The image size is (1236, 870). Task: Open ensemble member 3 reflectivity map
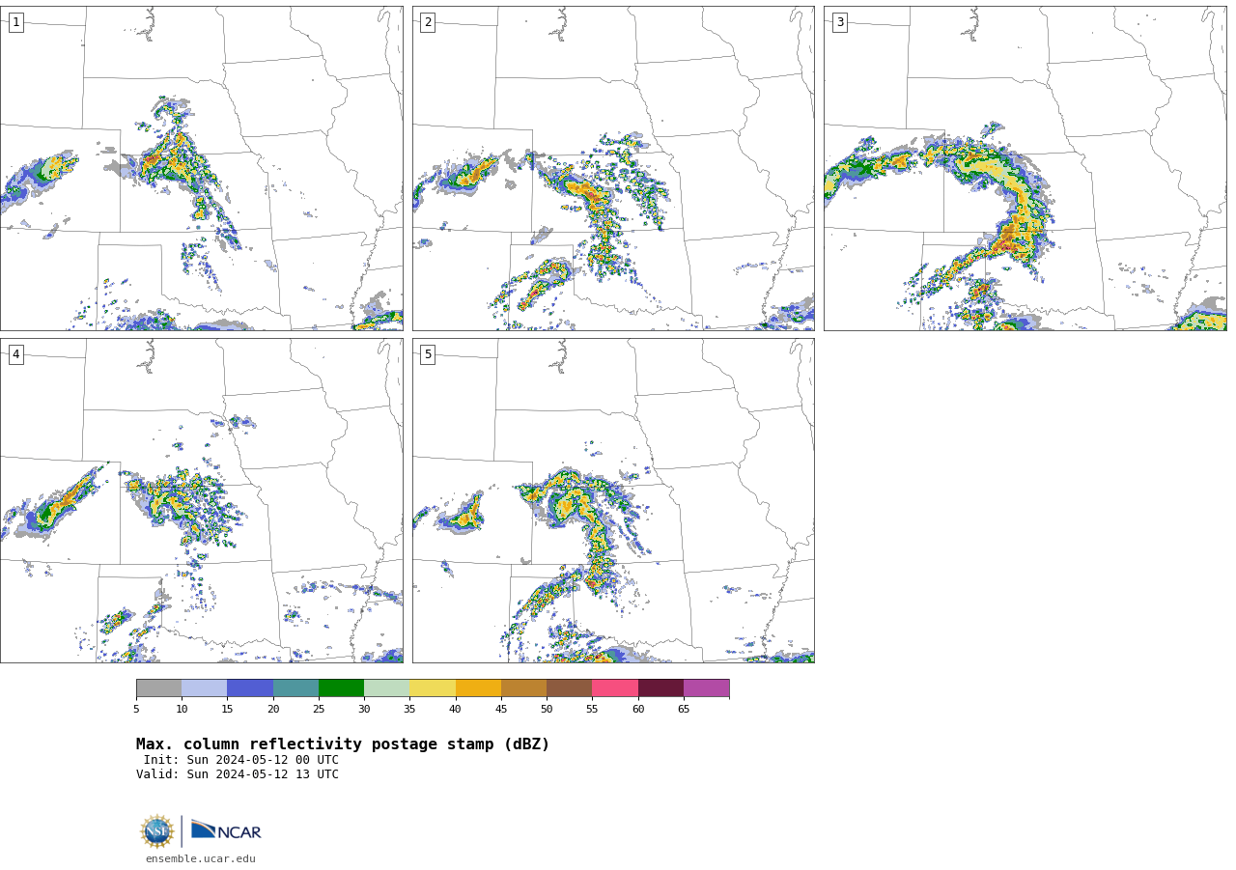coord(1025,168)
